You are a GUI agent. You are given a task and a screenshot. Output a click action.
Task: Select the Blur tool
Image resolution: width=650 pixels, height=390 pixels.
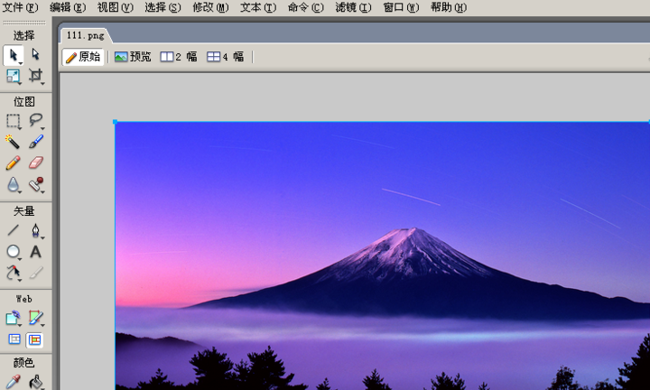[x=14, y=184]
